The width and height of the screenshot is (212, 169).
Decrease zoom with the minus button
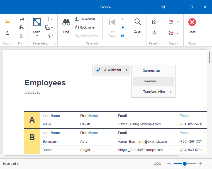pos(169,164)
